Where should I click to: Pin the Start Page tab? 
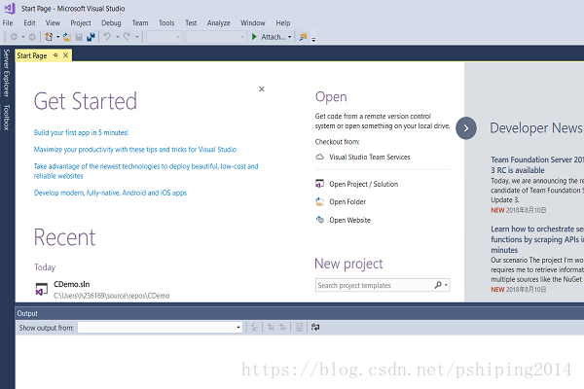tap(55, 55)
